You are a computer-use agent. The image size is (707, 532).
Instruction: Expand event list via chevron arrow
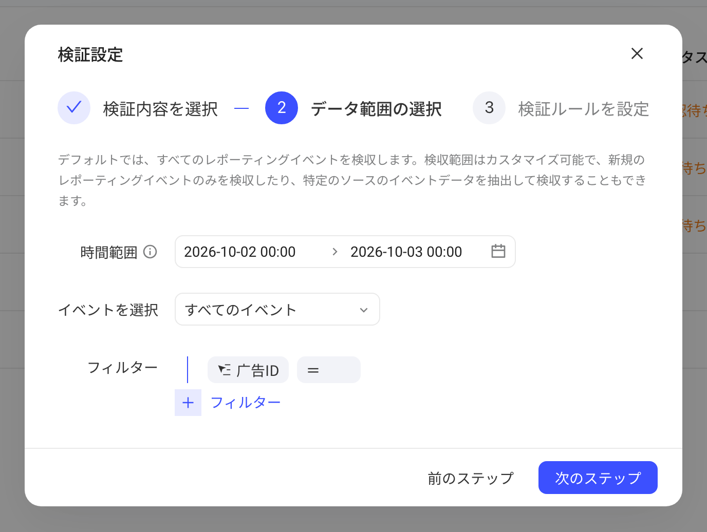point(364,310)
